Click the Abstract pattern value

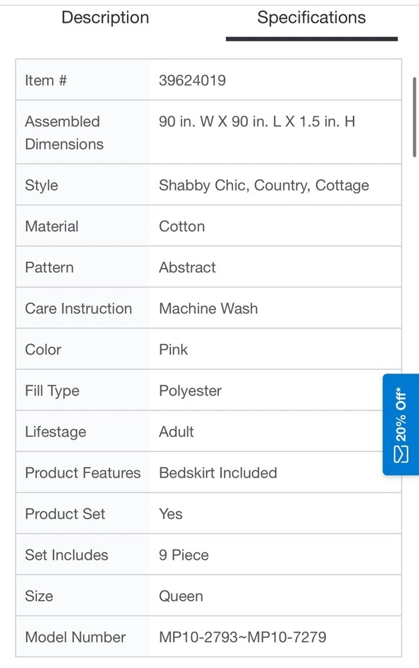[187, 268]
